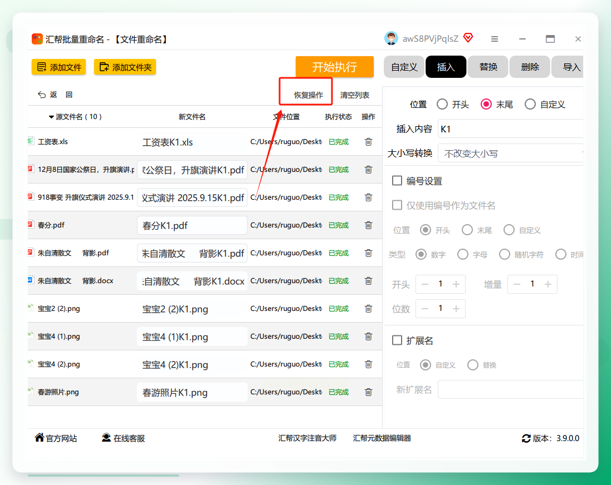Click the user avatar icon
Screen dimensions: 611x485
coord(391,38)
